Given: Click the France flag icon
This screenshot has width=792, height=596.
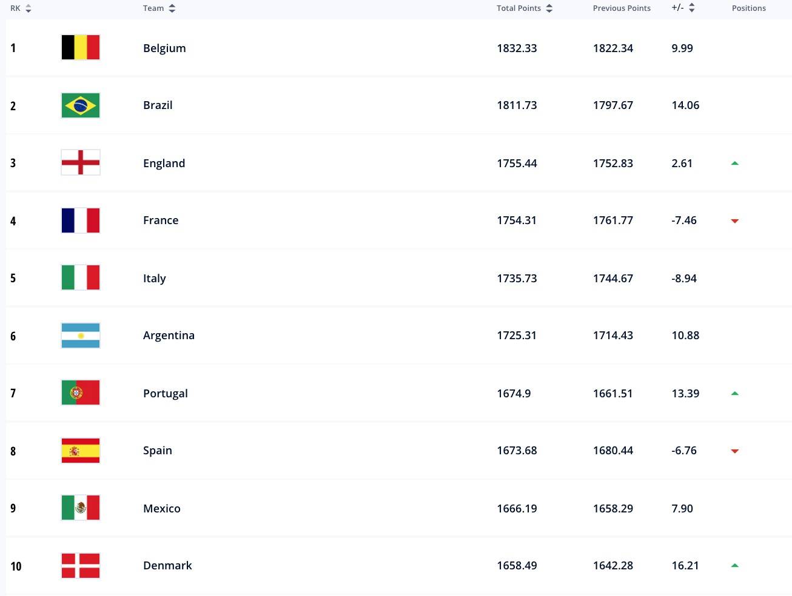Looking at the screenshot, I should tap(80, 220).
